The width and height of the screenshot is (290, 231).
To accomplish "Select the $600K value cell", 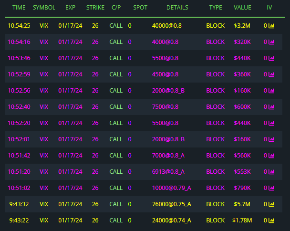I will (242, 107).
